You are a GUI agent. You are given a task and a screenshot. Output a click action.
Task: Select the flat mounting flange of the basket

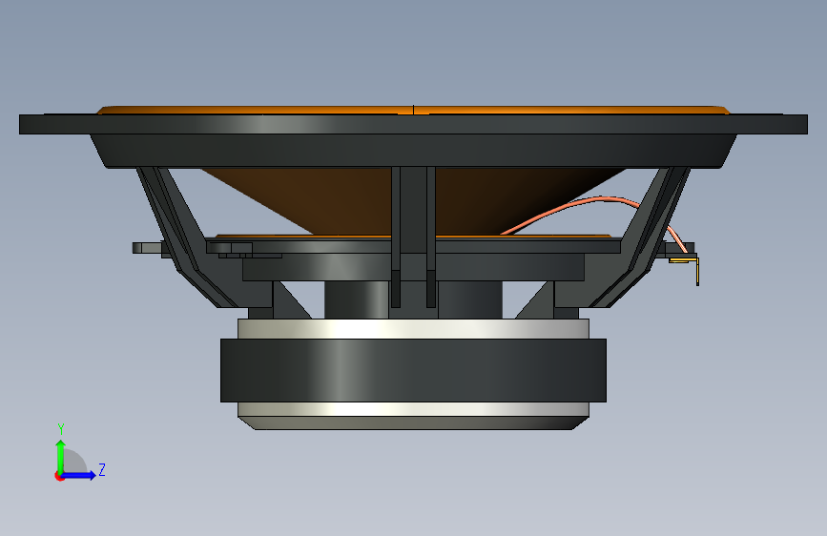click(x=413, y=125)
